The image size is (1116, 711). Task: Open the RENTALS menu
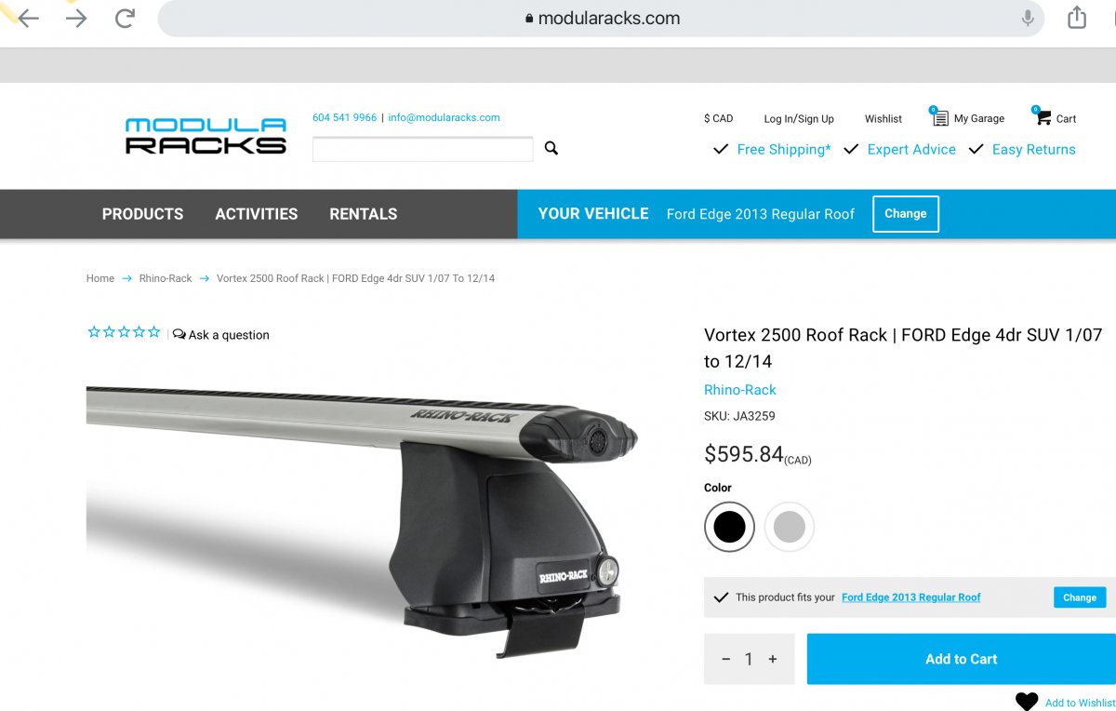pyautogui.click(x=364, y=214)
